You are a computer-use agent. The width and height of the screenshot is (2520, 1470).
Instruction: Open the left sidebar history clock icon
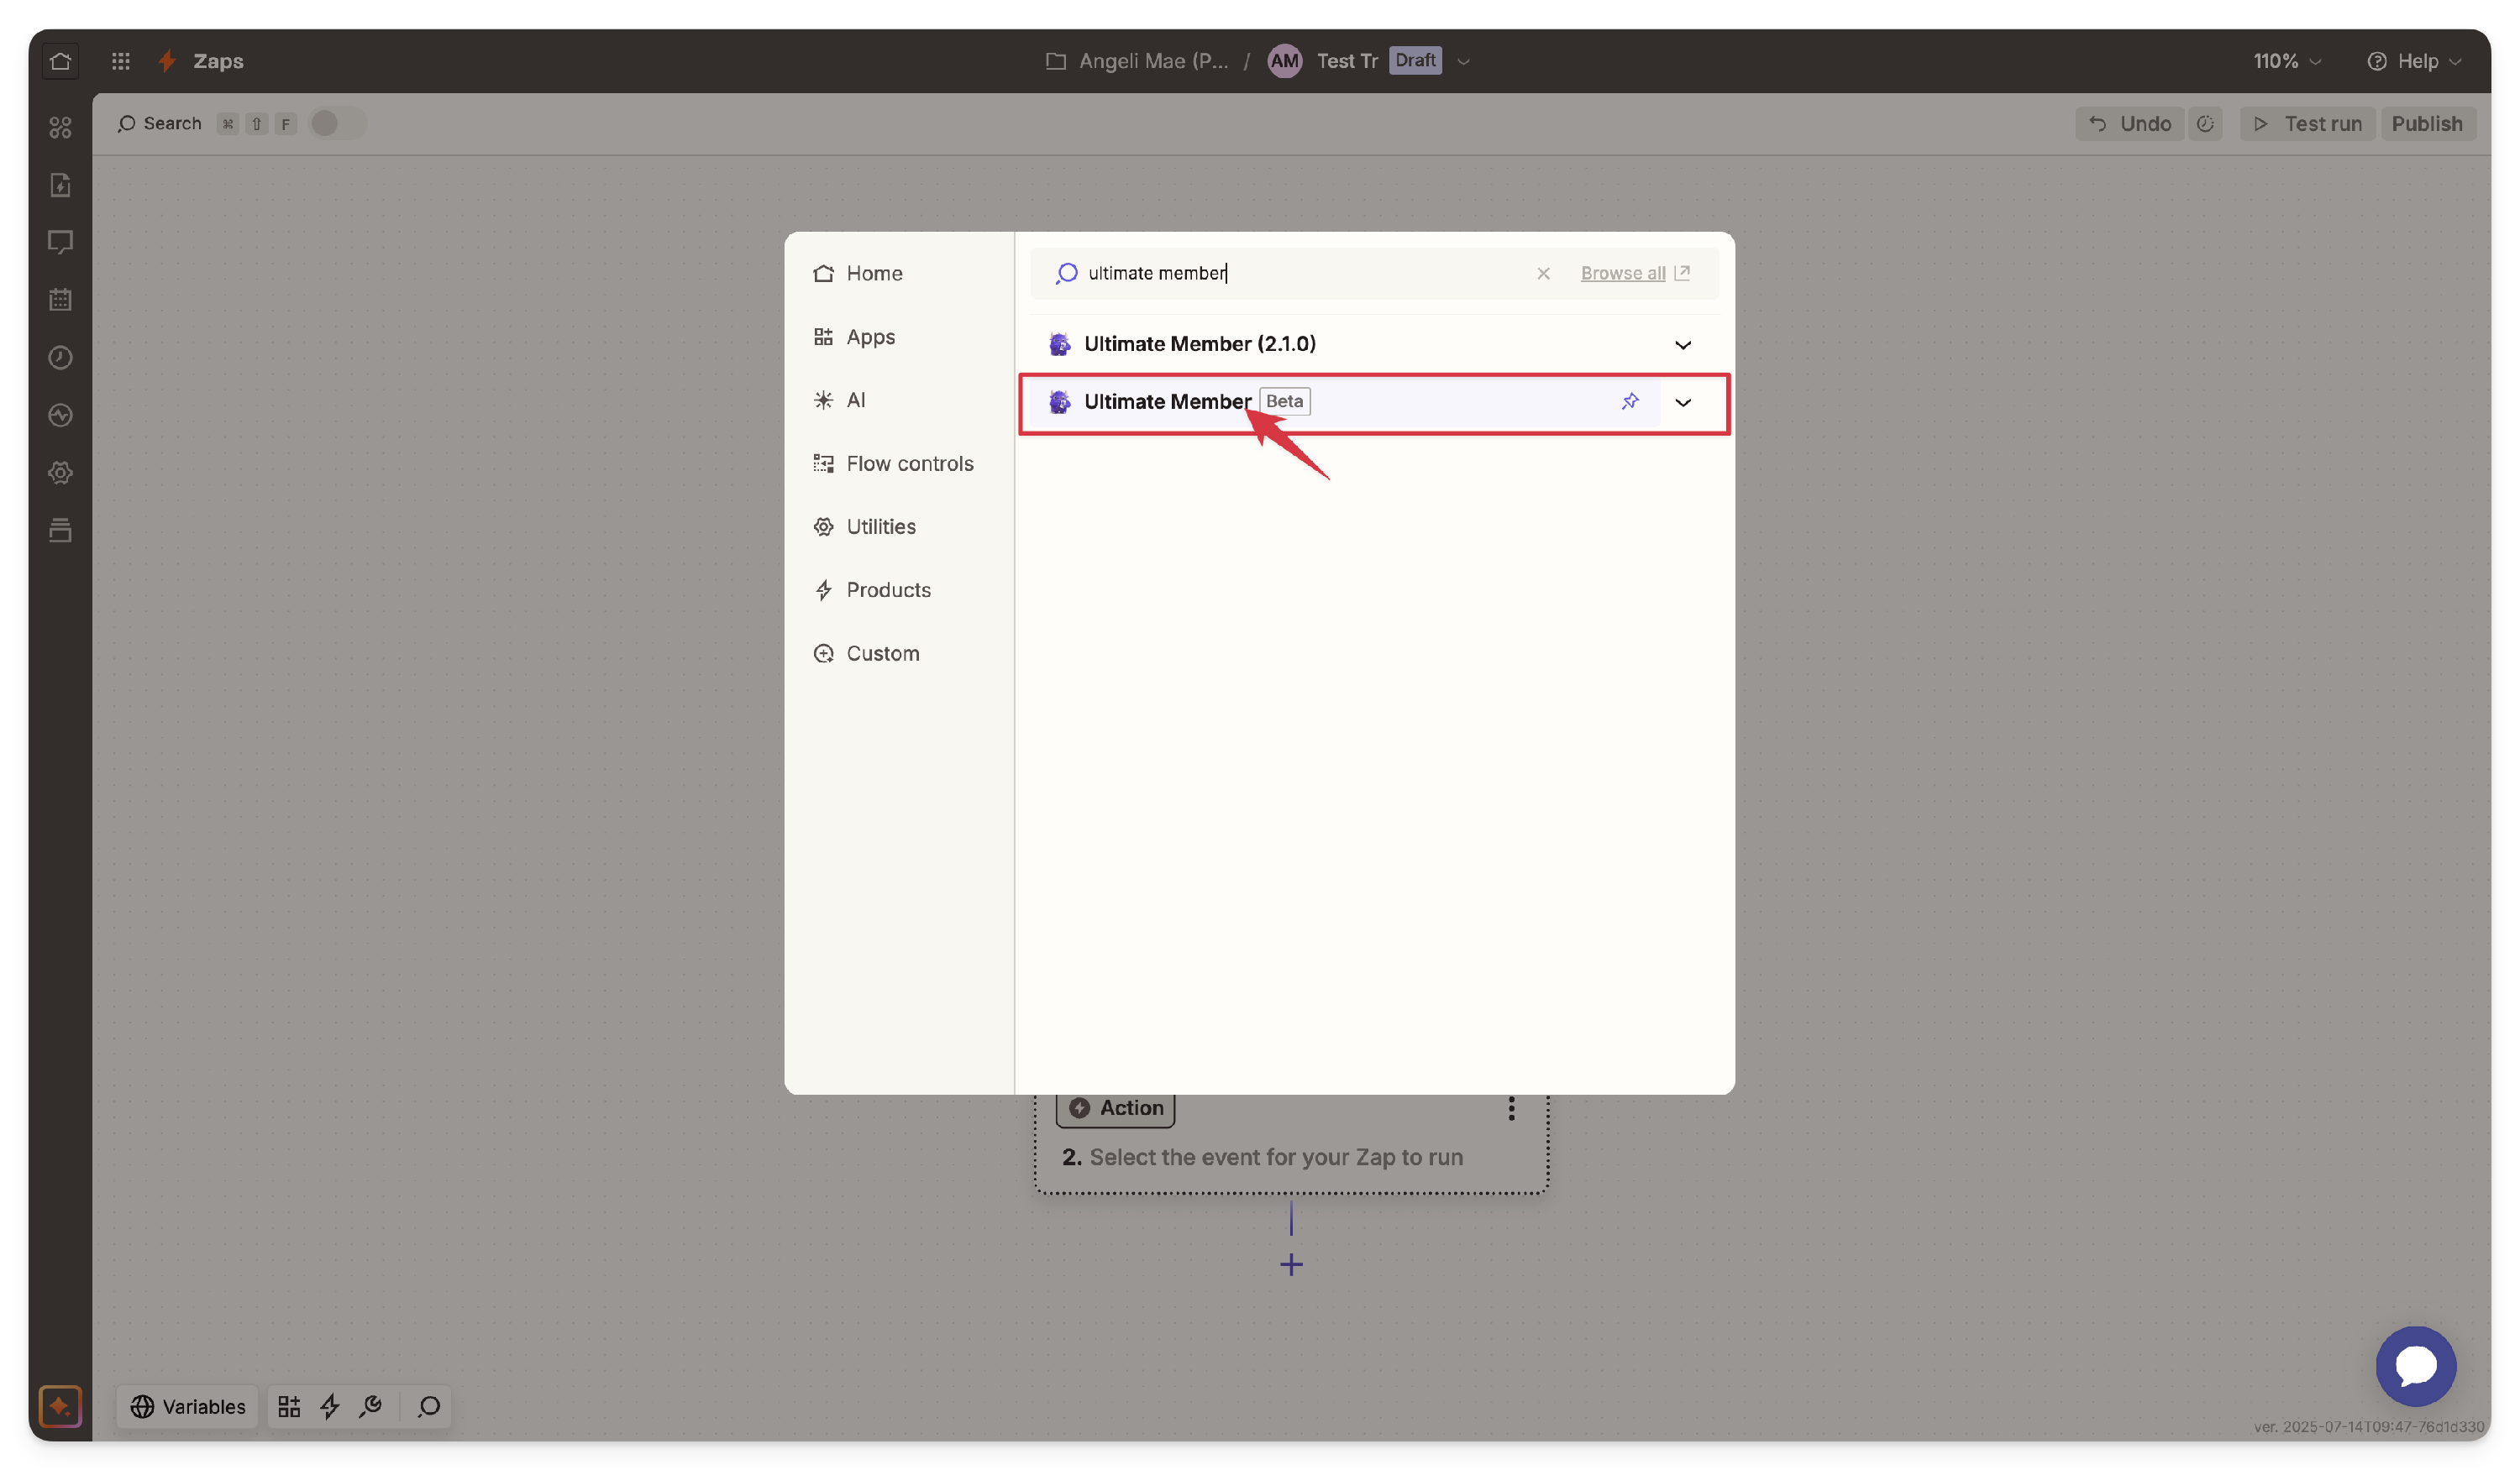[60, 357]
